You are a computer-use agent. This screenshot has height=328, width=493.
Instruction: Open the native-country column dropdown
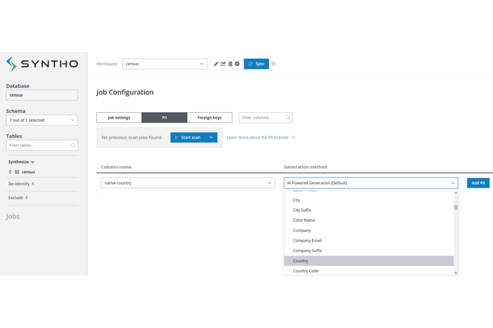pos(188,183)
